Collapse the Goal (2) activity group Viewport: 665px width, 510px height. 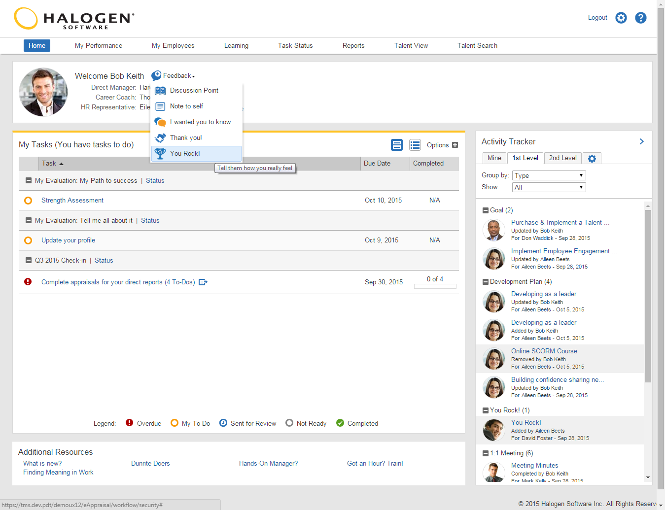(x=486, y=210)
